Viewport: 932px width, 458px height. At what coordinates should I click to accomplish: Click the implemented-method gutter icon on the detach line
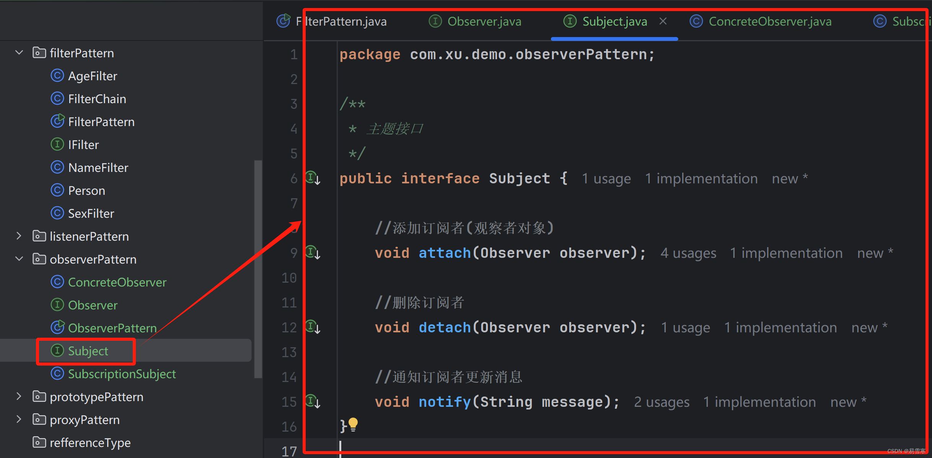(313, 327)
